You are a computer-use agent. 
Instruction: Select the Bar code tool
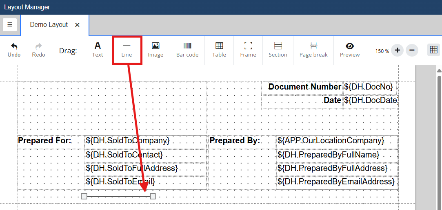point(187,50)
